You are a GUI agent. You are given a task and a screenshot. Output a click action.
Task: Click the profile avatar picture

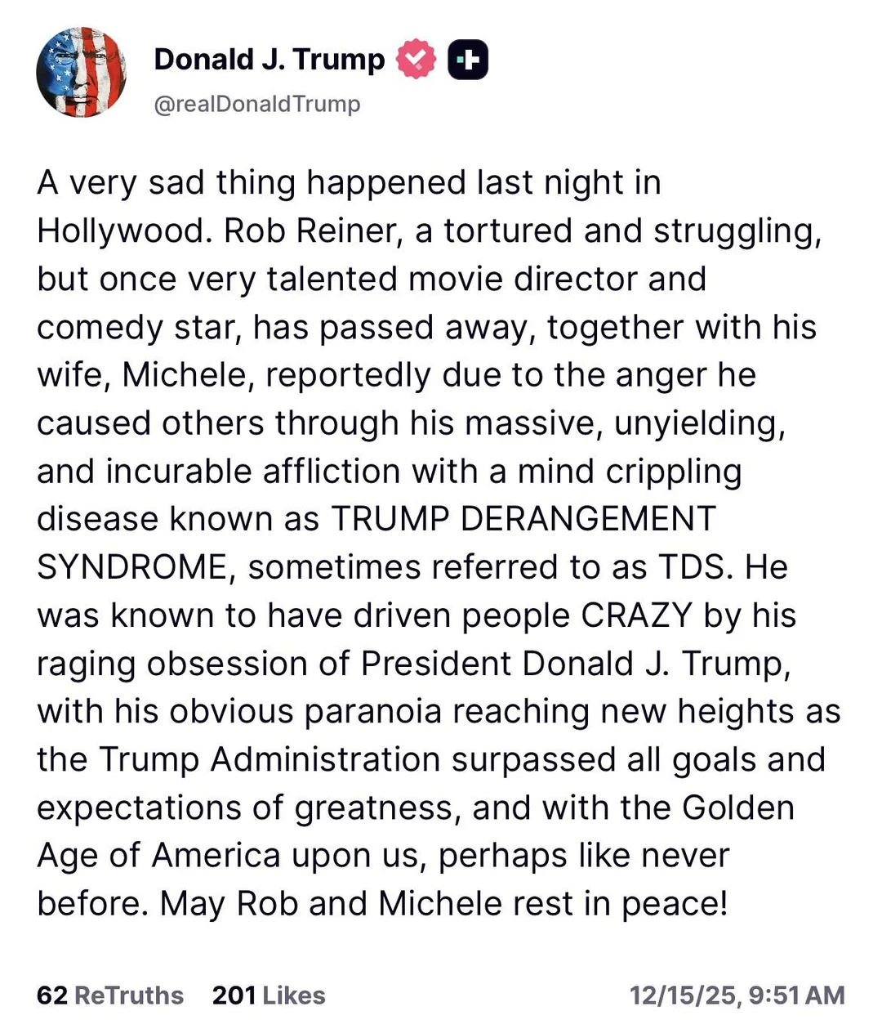pos(82,73)
